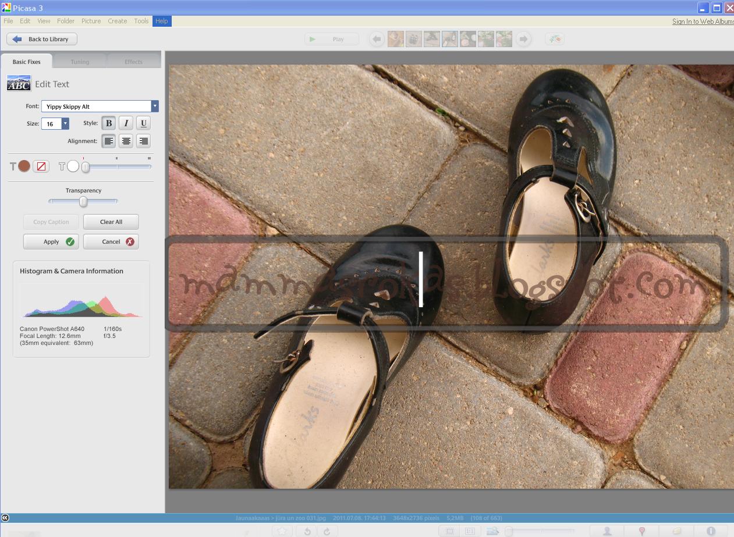
Task: Select the first filmstrip thumbnail
Action: coord(395,39)
